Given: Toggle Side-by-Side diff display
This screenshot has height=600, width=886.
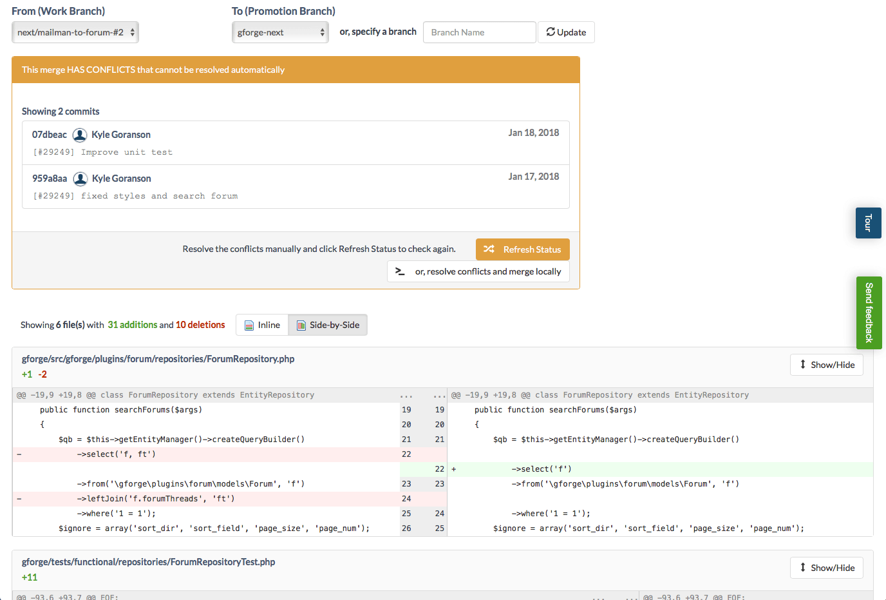Looking at the screenshot, I should (328, 325).
